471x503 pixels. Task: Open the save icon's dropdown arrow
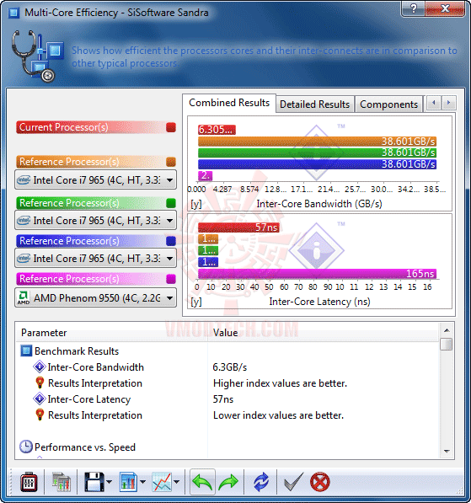pos(109,481)
